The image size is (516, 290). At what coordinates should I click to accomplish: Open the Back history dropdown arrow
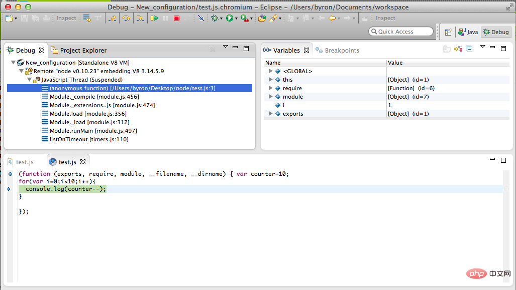tap(339, 19)
